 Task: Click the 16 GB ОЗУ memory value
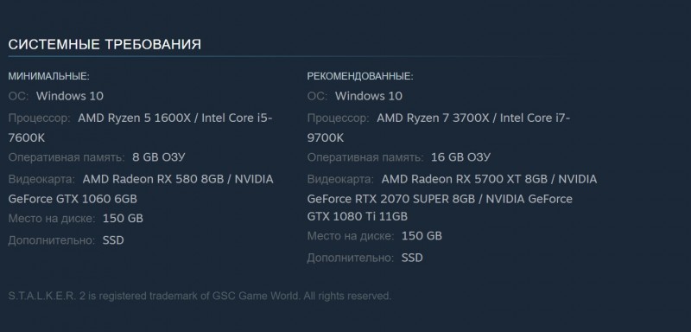pyautogui.click(x=460, y=157)
